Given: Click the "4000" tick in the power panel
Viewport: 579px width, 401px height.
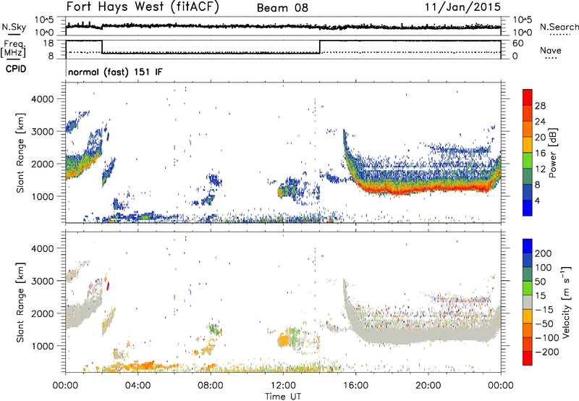Looking at the screenshot, I should click(42, 99).
